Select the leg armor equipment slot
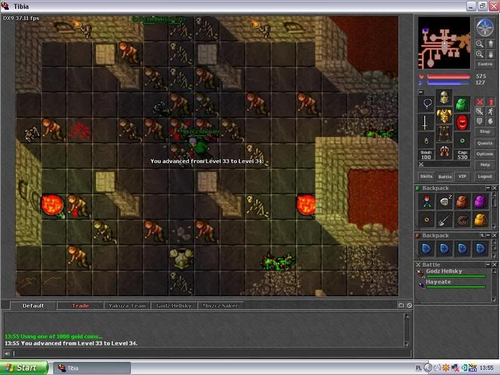Screen dimensions: 500x375 [444, 134]
